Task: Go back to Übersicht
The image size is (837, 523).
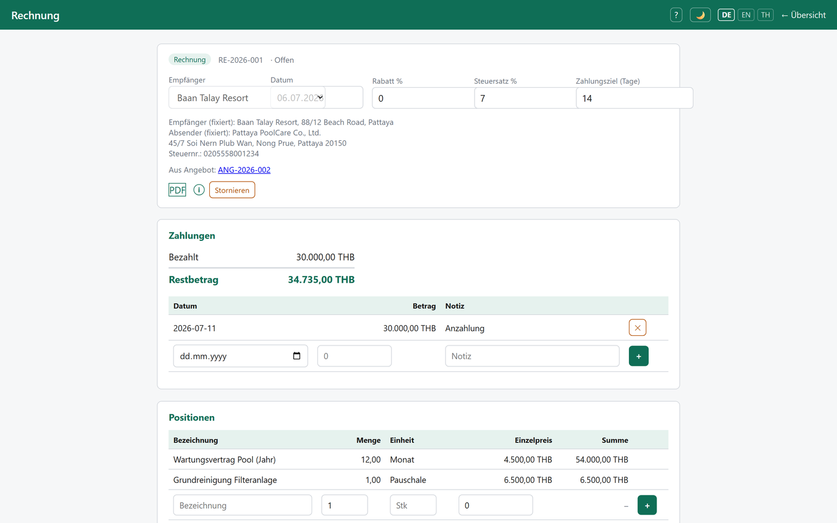Action: pos(804,15)
